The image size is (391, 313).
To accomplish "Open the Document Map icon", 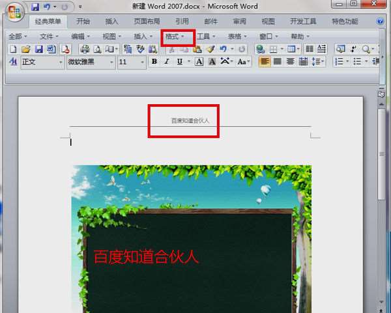I will (340, 49).
